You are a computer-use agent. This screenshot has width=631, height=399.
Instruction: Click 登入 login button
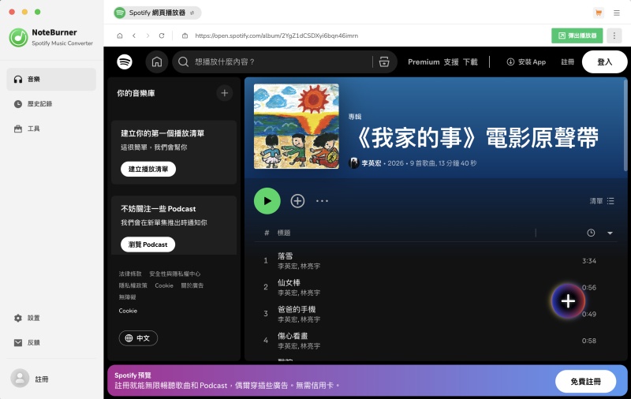tap(604, 62)
